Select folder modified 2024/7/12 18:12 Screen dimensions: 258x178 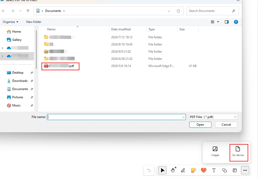(x=120, y=37)
